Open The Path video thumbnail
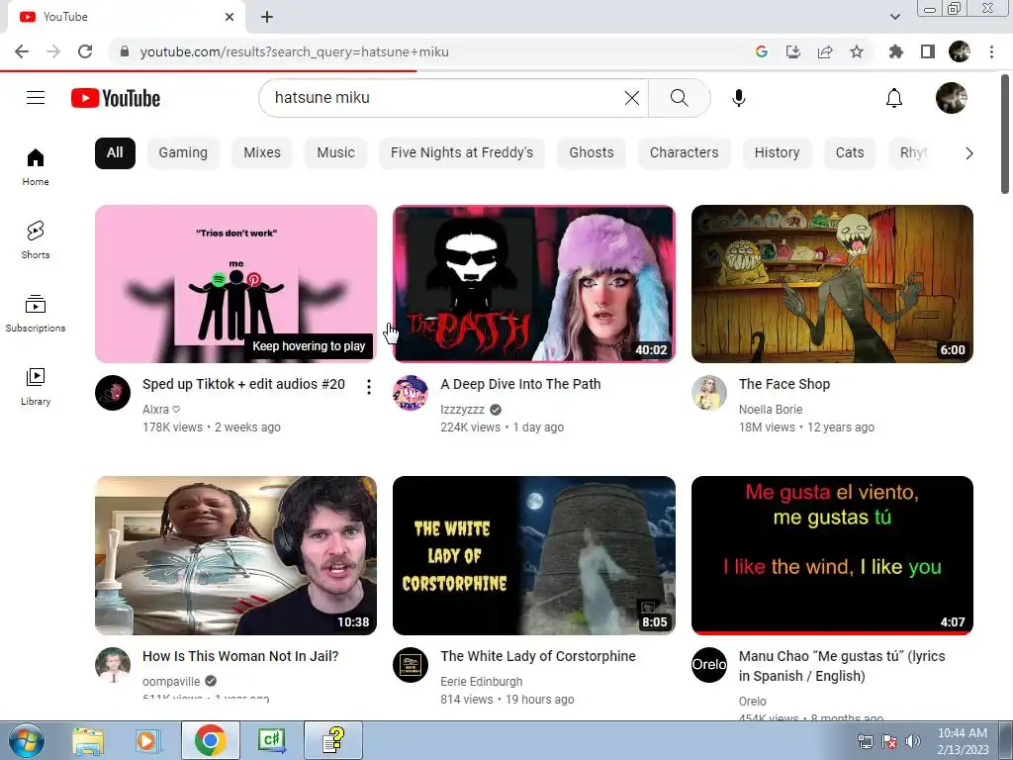Viewport: 1013px width, 760px height. [534, 284]
